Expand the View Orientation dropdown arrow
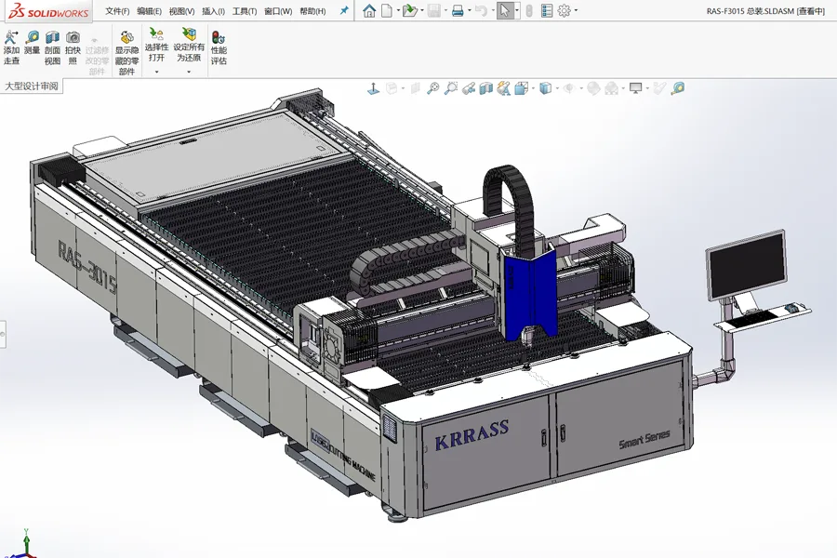This screenshot has height=558, width=837. [532, 88]
